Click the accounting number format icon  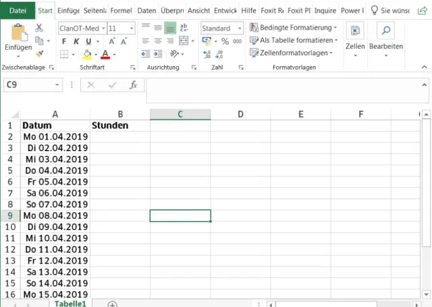[x=207, y=41]
